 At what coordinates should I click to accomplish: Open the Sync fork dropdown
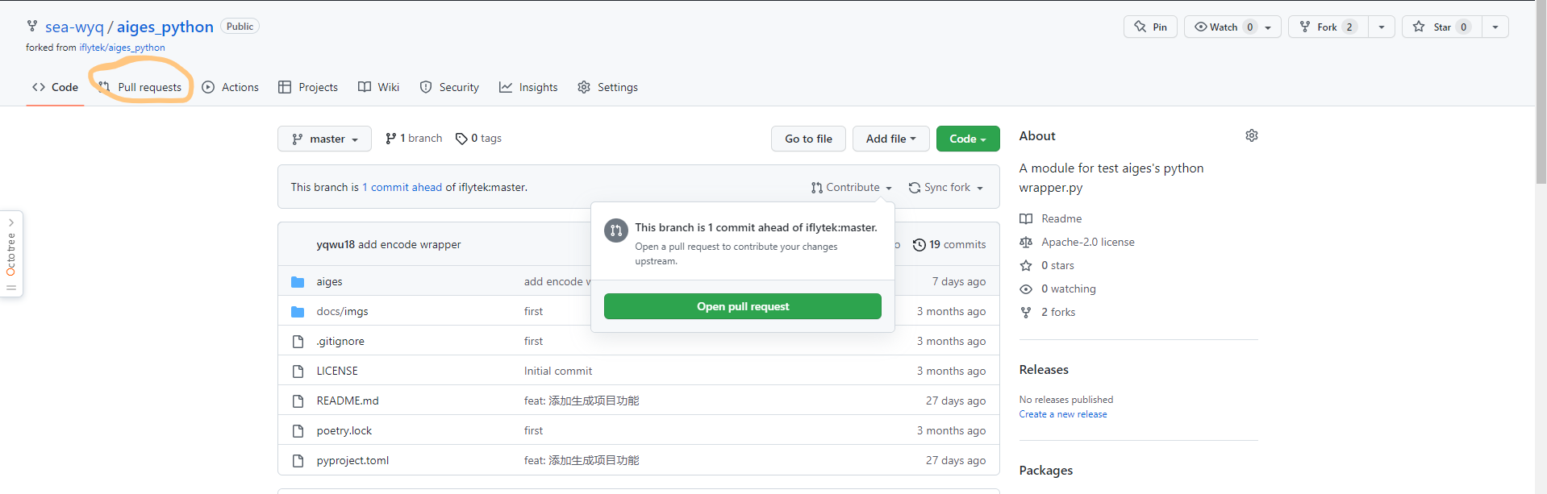pyautogui.click(x=945, y=187)
